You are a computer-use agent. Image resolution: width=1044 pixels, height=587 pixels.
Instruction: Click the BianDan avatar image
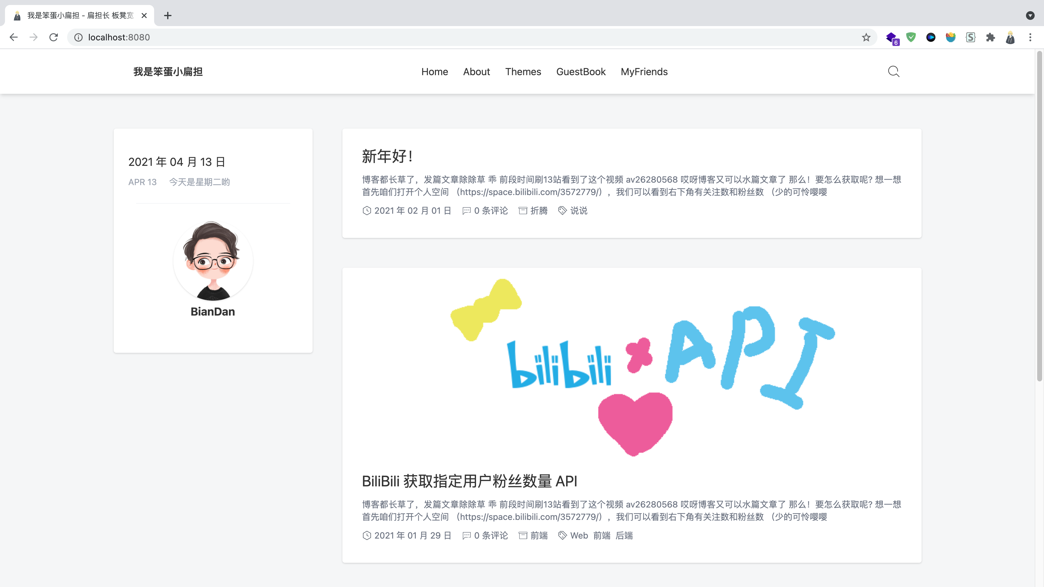[213, 261]
